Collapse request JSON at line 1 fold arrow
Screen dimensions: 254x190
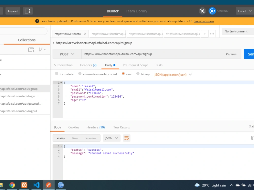click(x=61, y=83)
